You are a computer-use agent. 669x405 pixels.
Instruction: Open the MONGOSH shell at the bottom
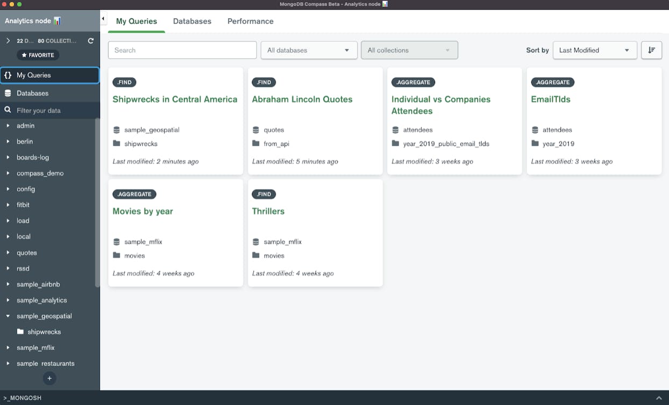22,398
